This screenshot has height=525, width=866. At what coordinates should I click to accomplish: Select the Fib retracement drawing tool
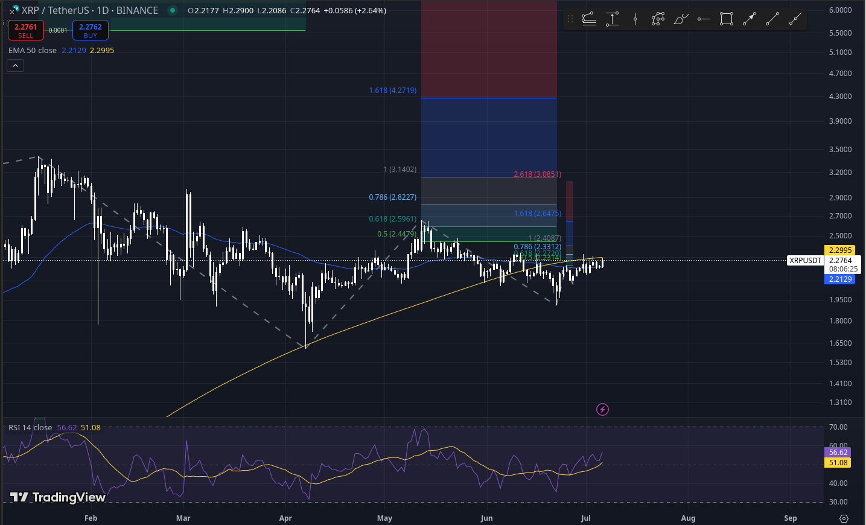pyautogui.click(x=589, y=19)
